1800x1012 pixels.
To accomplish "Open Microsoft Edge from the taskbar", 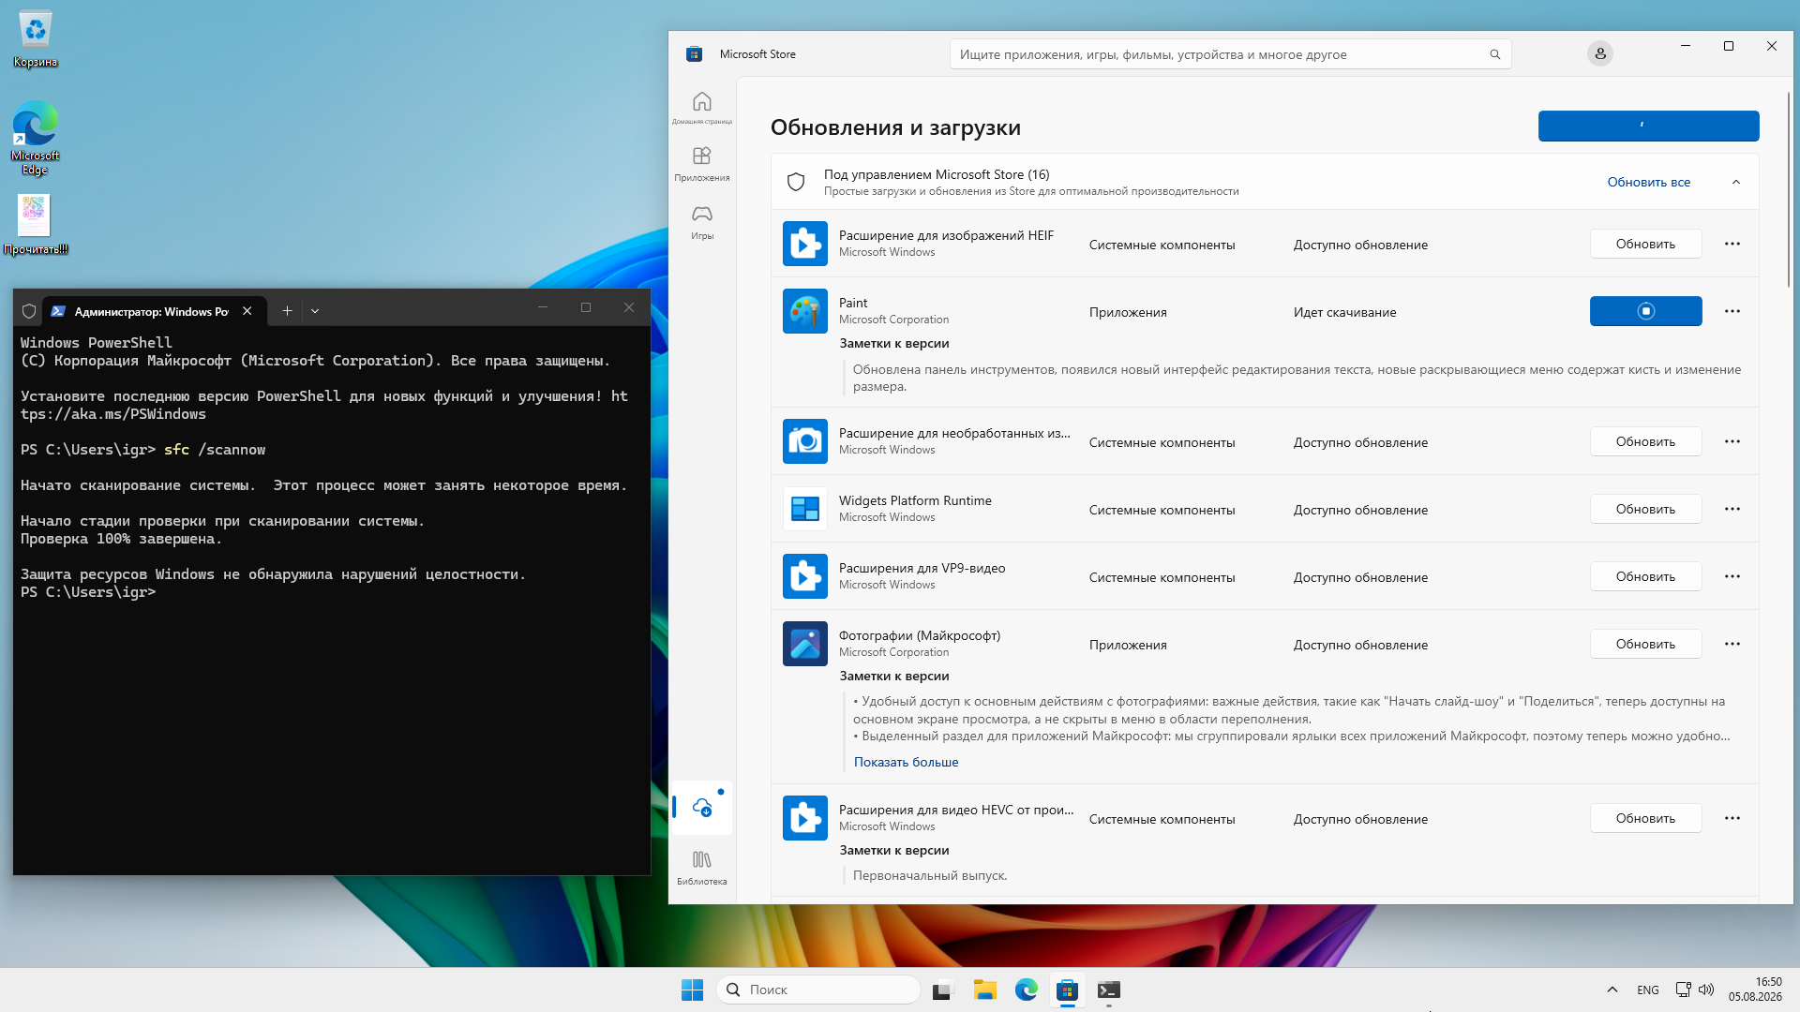I will (x=1027, y=990).
